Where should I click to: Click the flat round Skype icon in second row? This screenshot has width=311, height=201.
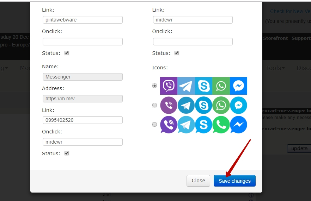203,105
